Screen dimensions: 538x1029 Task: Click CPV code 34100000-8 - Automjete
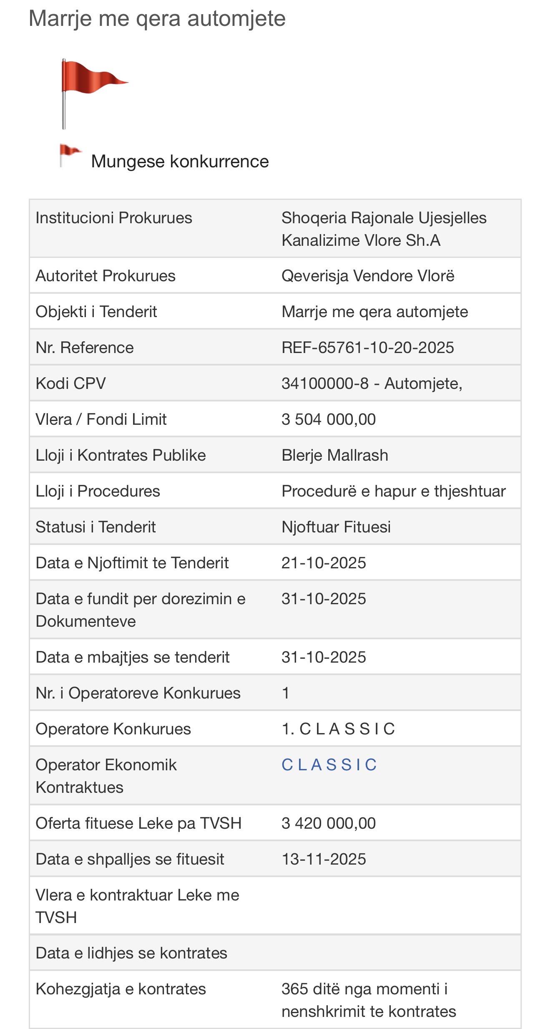[372, 383]
